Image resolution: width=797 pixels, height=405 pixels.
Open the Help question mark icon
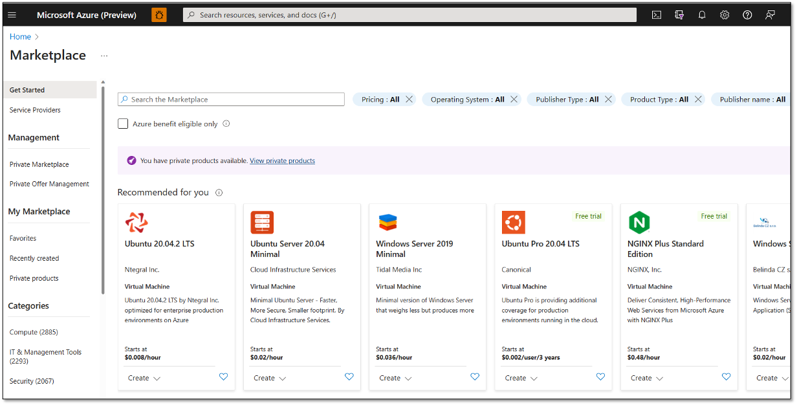coord(747,14)
